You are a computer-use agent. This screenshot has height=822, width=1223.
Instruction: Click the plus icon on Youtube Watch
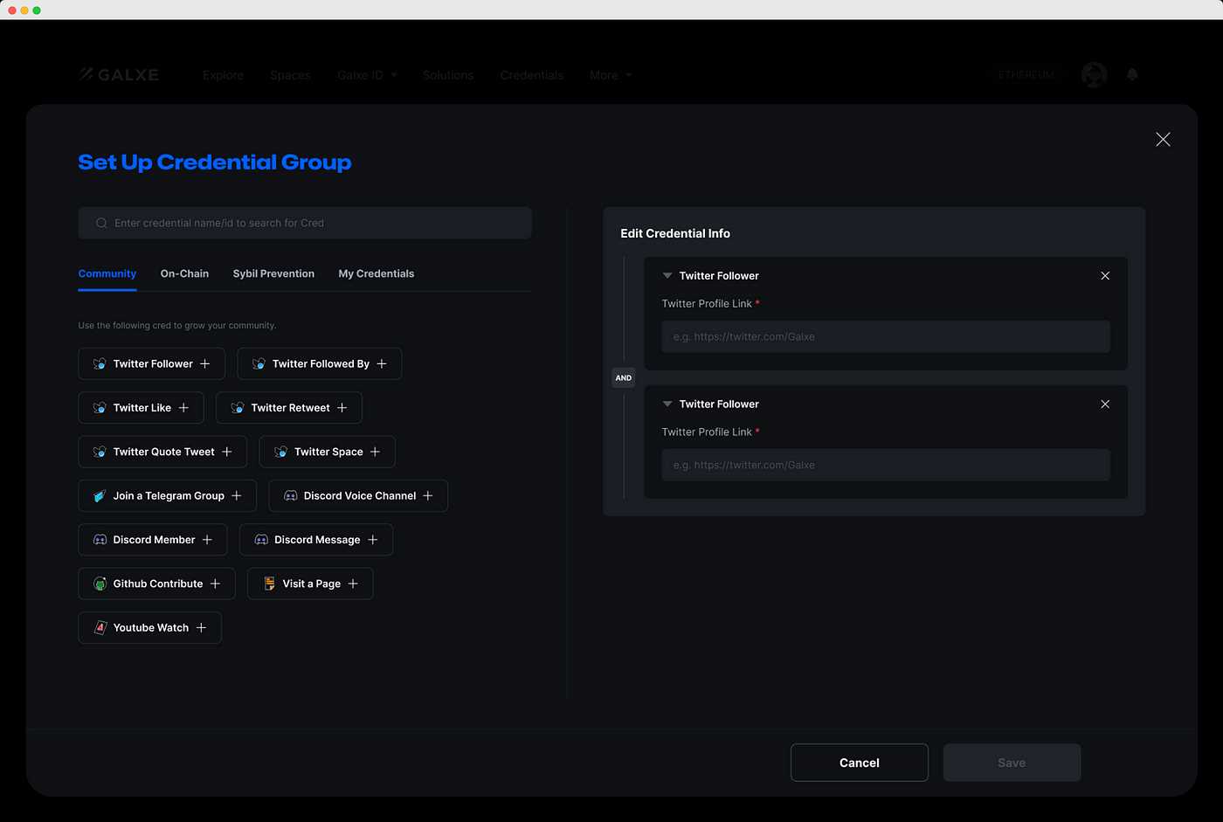click(202, 627)
